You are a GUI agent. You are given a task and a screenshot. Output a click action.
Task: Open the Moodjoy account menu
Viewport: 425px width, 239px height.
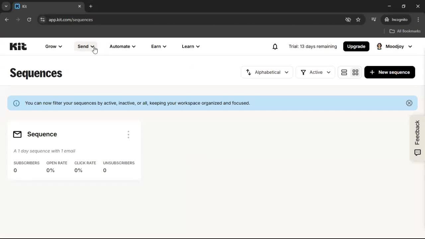tap(394, 46)
